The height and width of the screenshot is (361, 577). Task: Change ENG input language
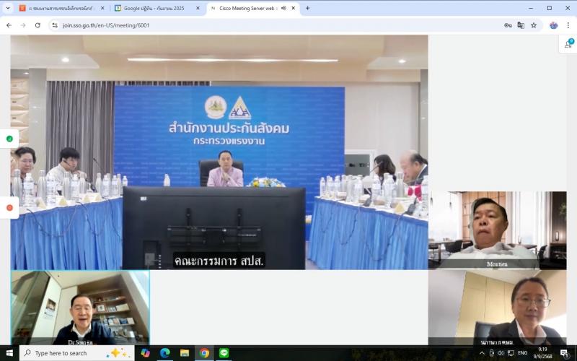tap(522, 353)
